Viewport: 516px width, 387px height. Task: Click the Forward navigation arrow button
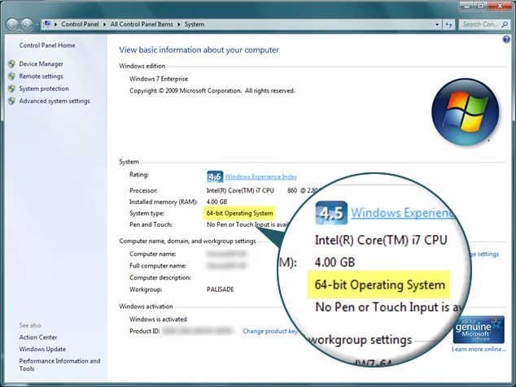[x=27, y=24]
